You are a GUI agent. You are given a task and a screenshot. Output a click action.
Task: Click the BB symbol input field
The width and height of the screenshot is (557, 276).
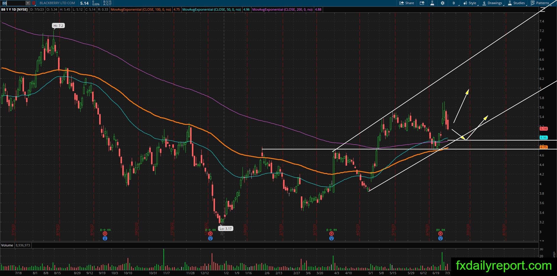click(13, 3)
